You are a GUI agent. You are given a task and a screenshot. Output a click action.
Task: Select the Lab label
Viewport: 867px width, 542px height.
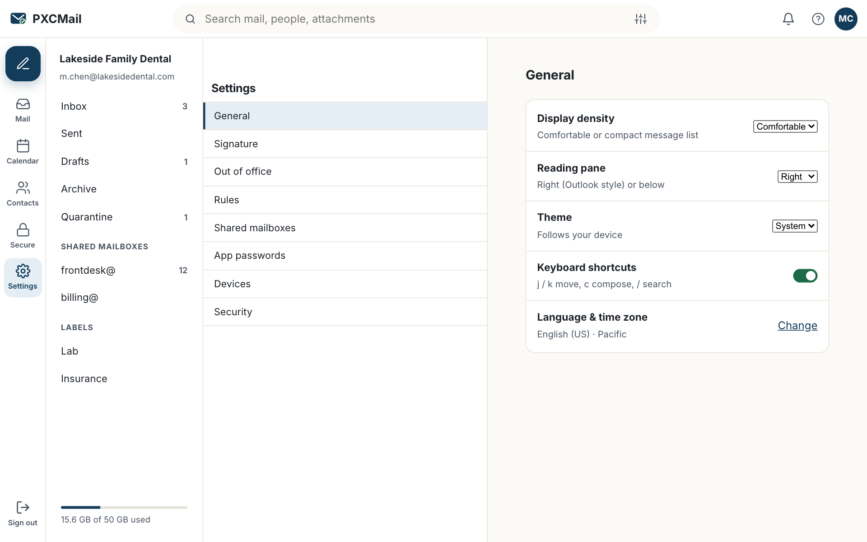click(x=124, y=351)
